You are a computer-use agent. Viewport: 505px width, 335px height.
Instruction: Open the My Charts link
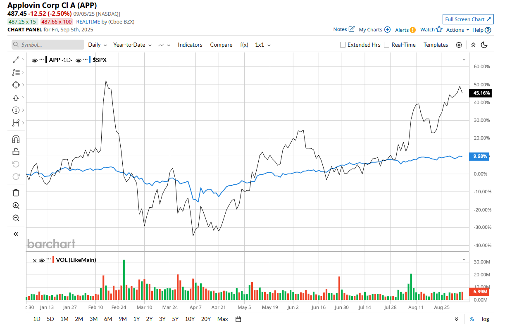[x=374, y=30]
